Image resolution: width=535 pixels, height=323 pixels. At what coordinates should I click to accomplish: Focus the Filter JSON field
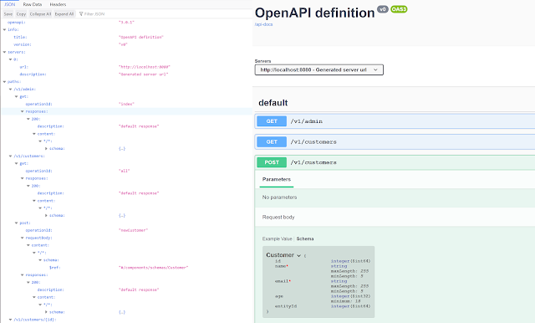click(164, 14)
